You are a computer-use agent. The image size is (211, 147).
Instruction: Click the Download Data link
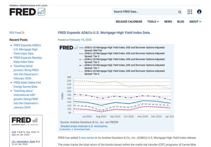(82, 129)
